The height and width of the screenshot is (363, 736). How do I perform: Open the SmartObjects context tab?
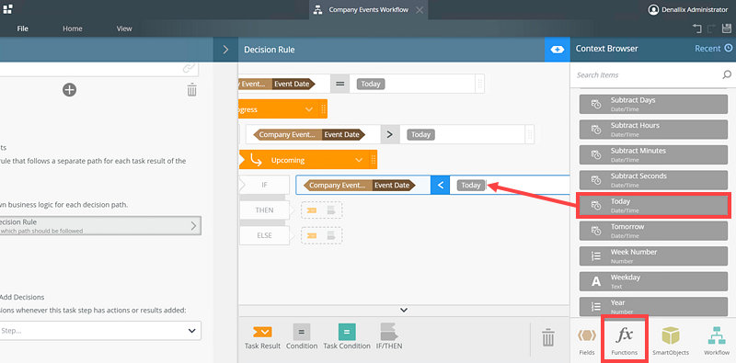point(671,341)
